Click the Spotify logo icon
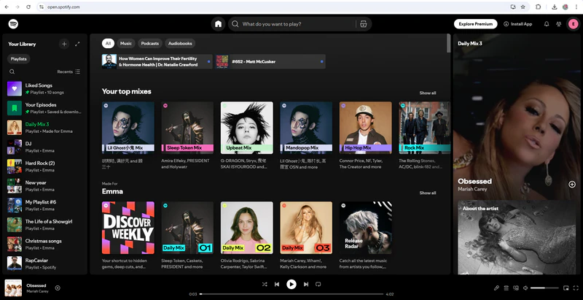Screen dimensions: 583x300 pyautogui.click(x=13, y=24)
